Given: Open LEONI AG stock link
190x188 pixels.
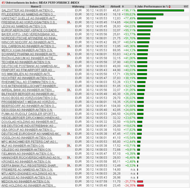Looking at the screenshot, I should pos(24,26).
